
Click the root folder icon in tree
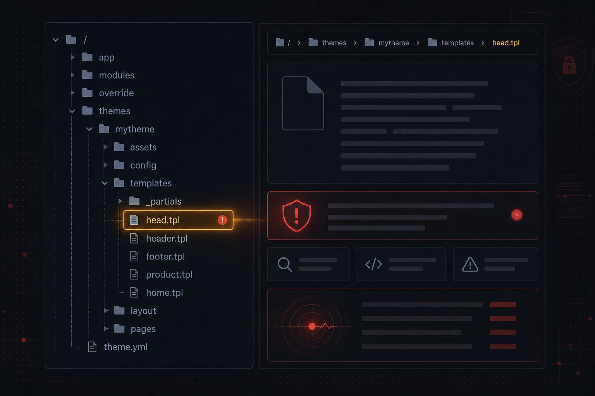click(x=71, y=39)
